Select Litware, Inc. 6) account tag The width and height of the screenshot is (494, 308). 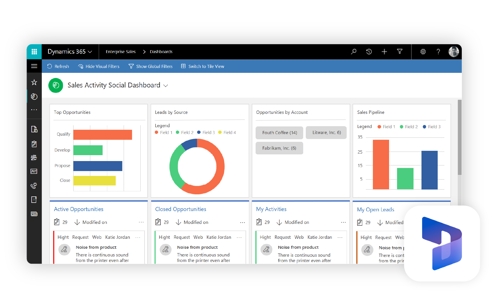click(326, 133)
